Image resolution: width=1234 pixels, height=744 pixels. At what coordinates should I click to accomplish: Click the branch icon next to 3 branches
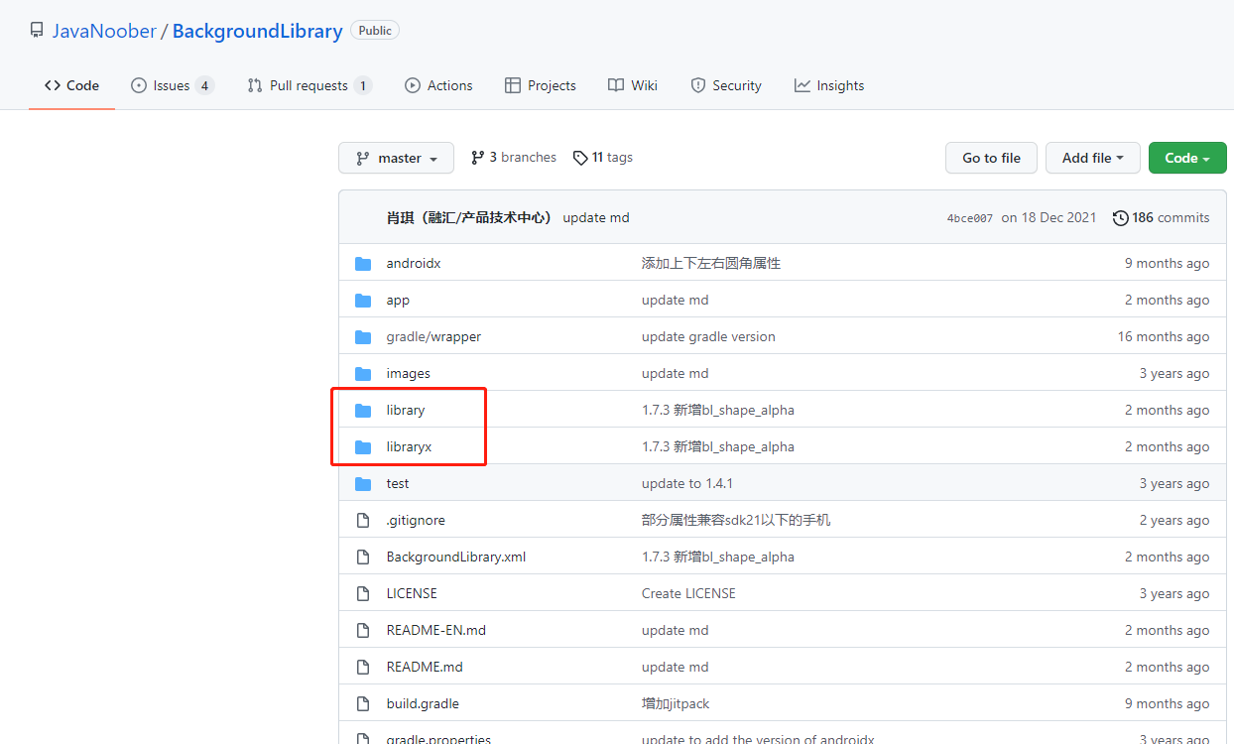(477, 158)
